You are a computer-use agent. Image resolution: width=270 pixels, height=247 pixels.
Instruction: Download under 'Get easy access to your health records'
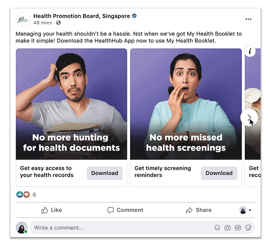click(105, 173)
